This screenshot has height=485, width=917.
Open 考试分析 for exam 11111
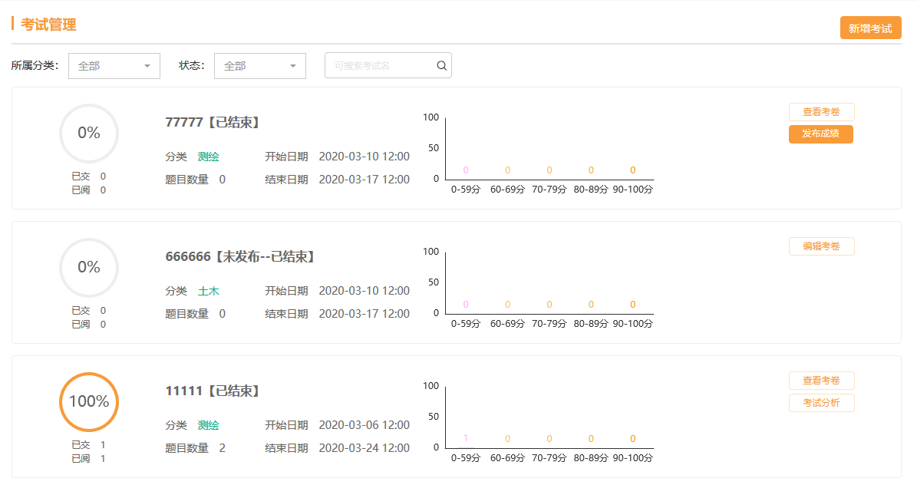[821, 403]
